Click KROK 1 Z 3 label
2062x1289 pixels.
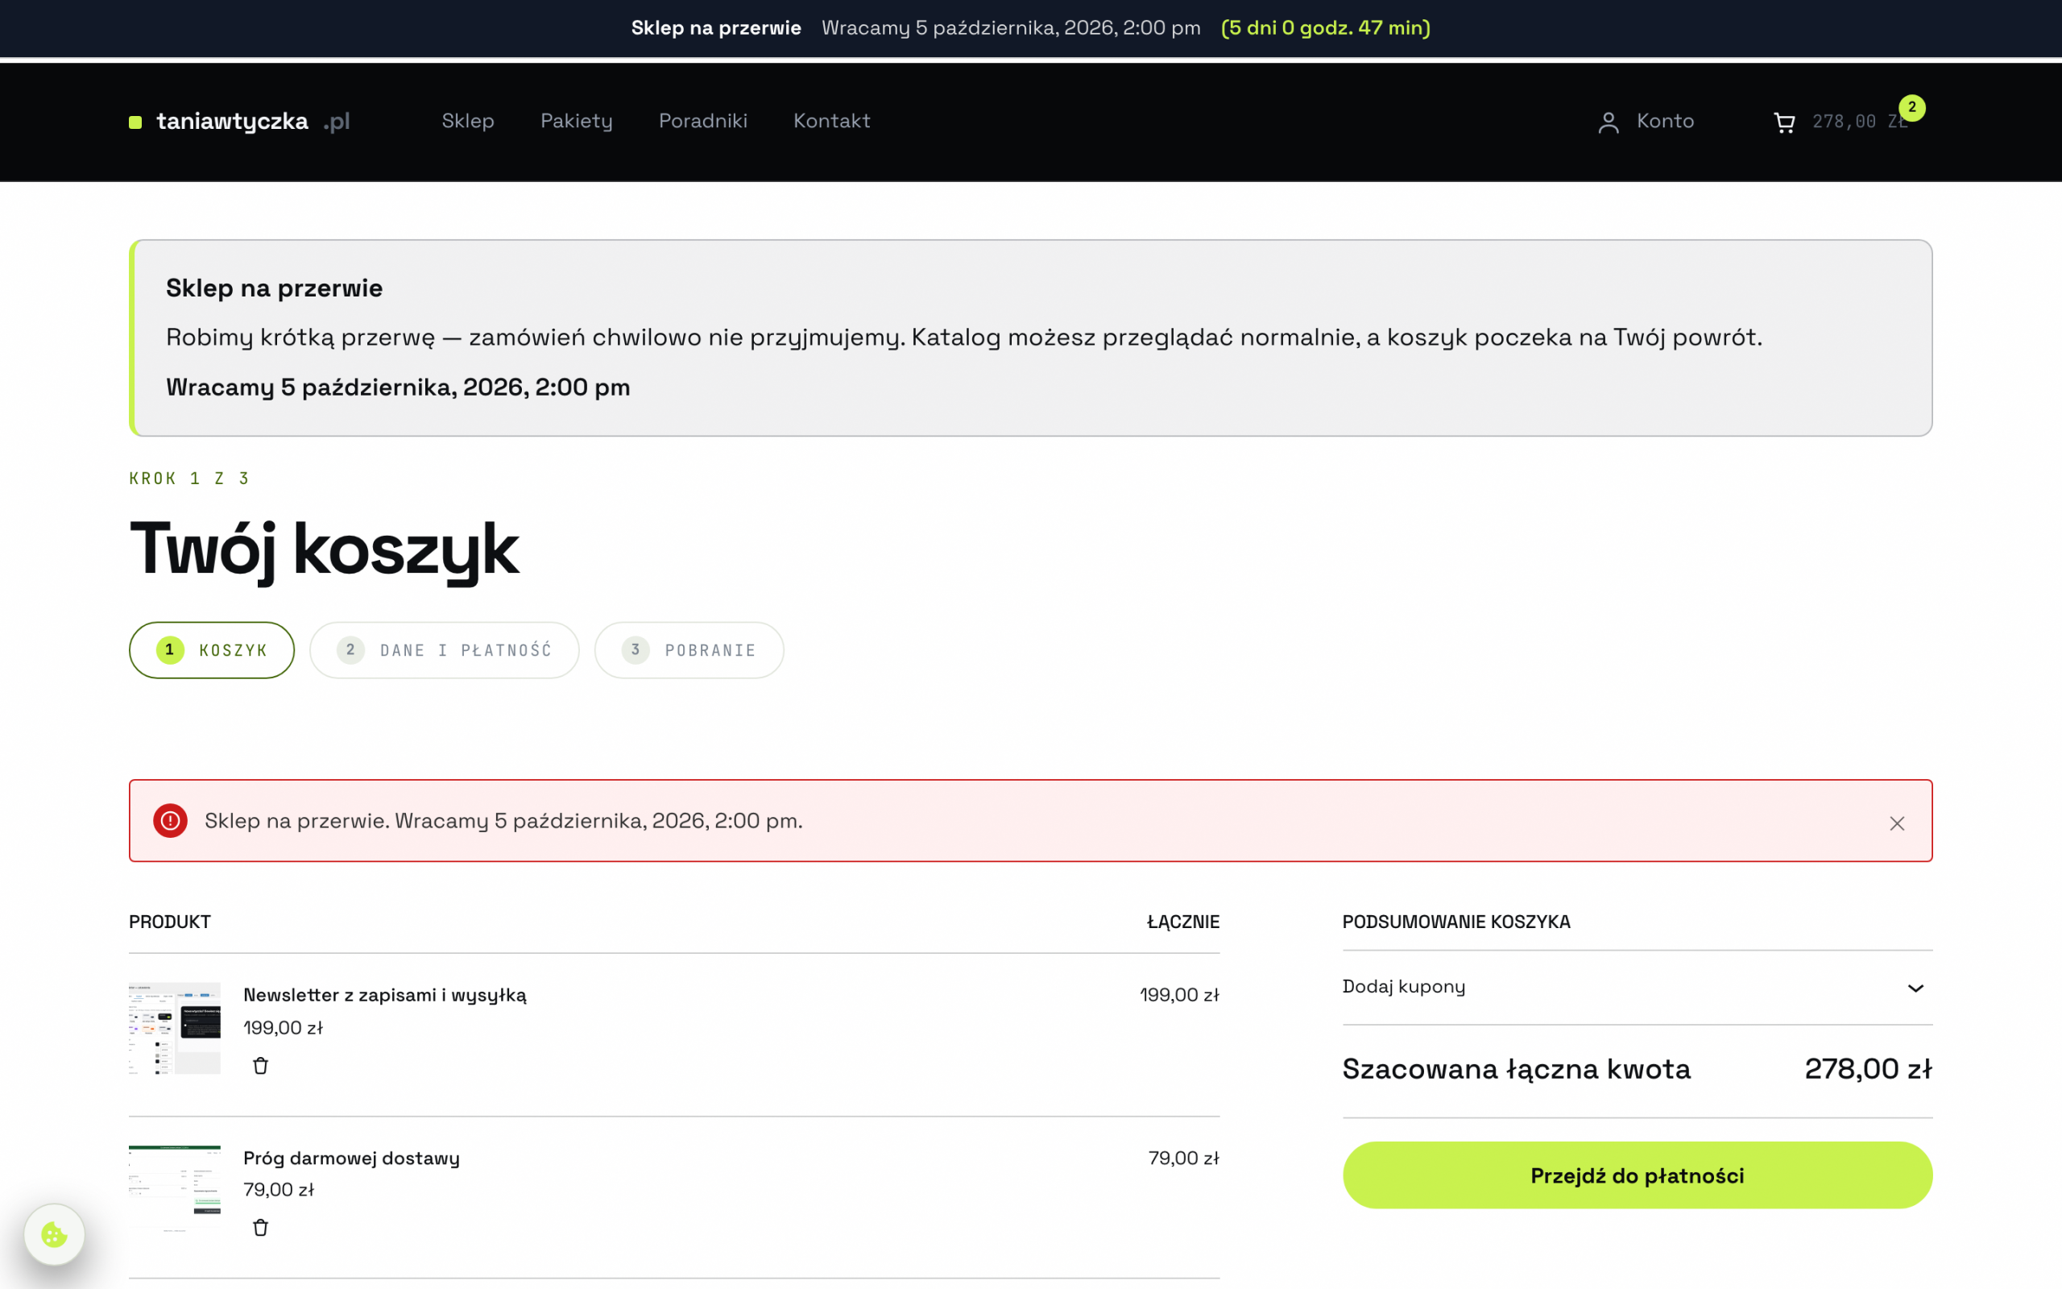[188, 479]
